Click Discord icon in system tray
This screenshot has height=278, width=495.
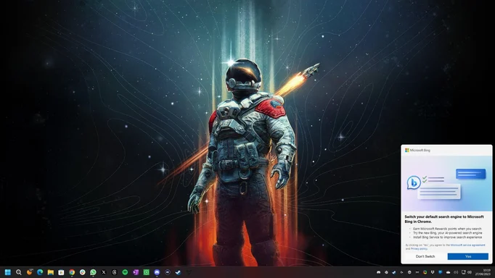click(x=379, y=272)
